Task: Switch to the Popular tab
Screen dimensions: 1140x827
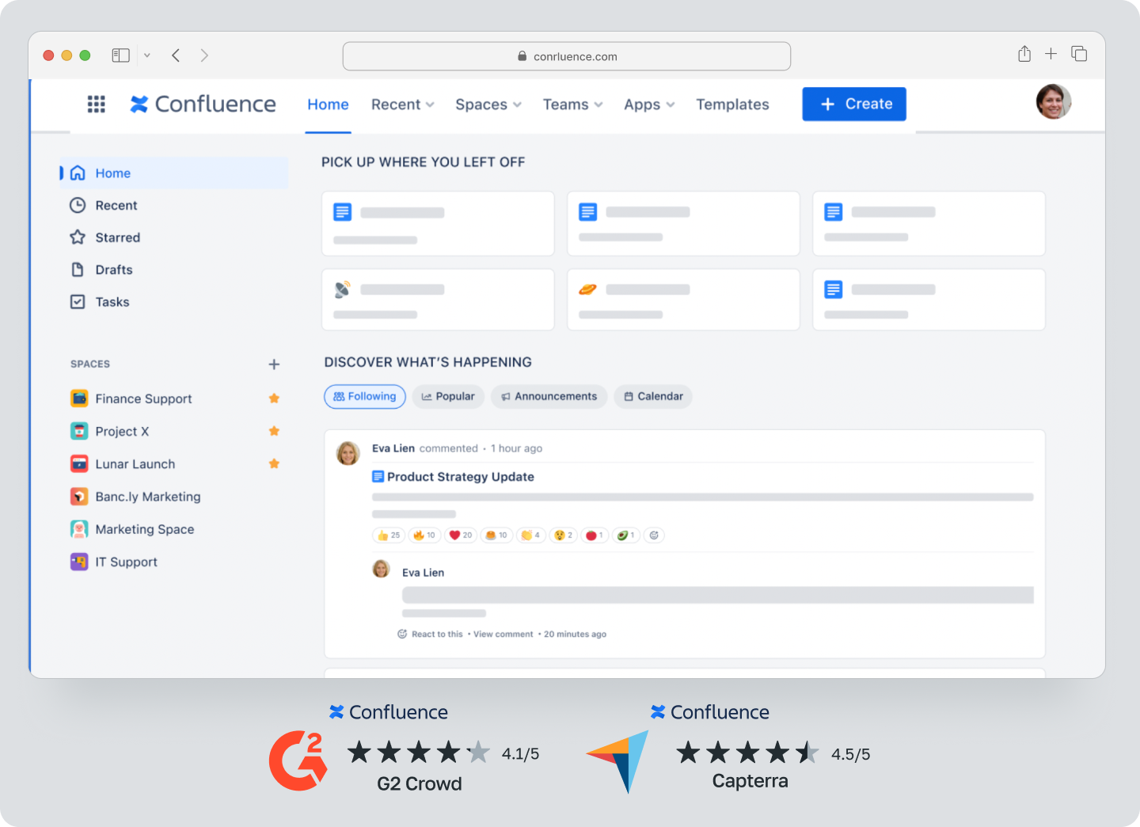Action: tap(448, 397)
